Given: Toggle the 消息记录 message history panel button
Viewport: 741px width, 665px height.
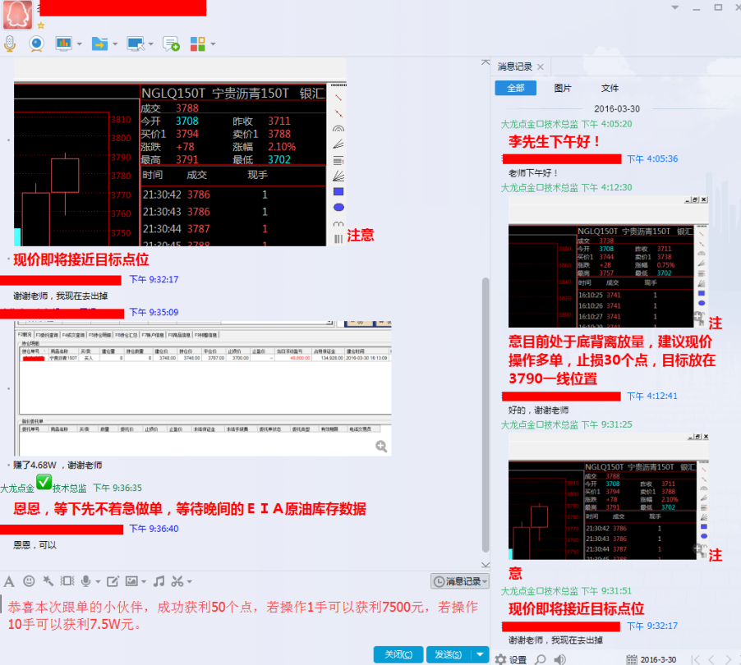Looking at the screenshot, I should [x=459, y=581].
